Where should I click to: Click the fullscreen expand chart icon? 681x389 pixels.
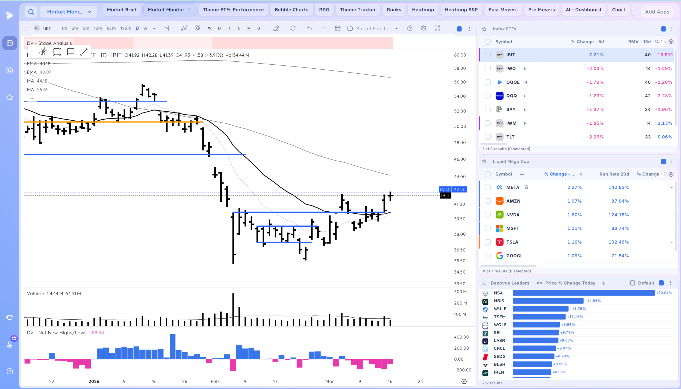point(437,28)
